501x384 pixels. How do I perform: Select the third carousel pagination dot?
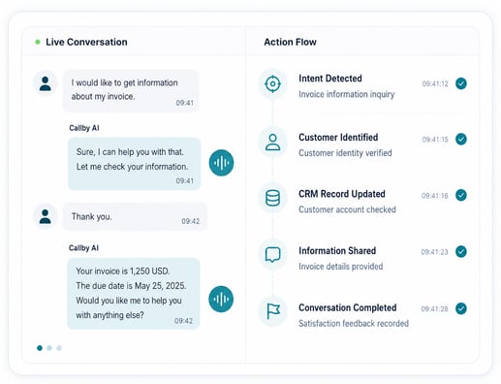click(x=59, y=348)
